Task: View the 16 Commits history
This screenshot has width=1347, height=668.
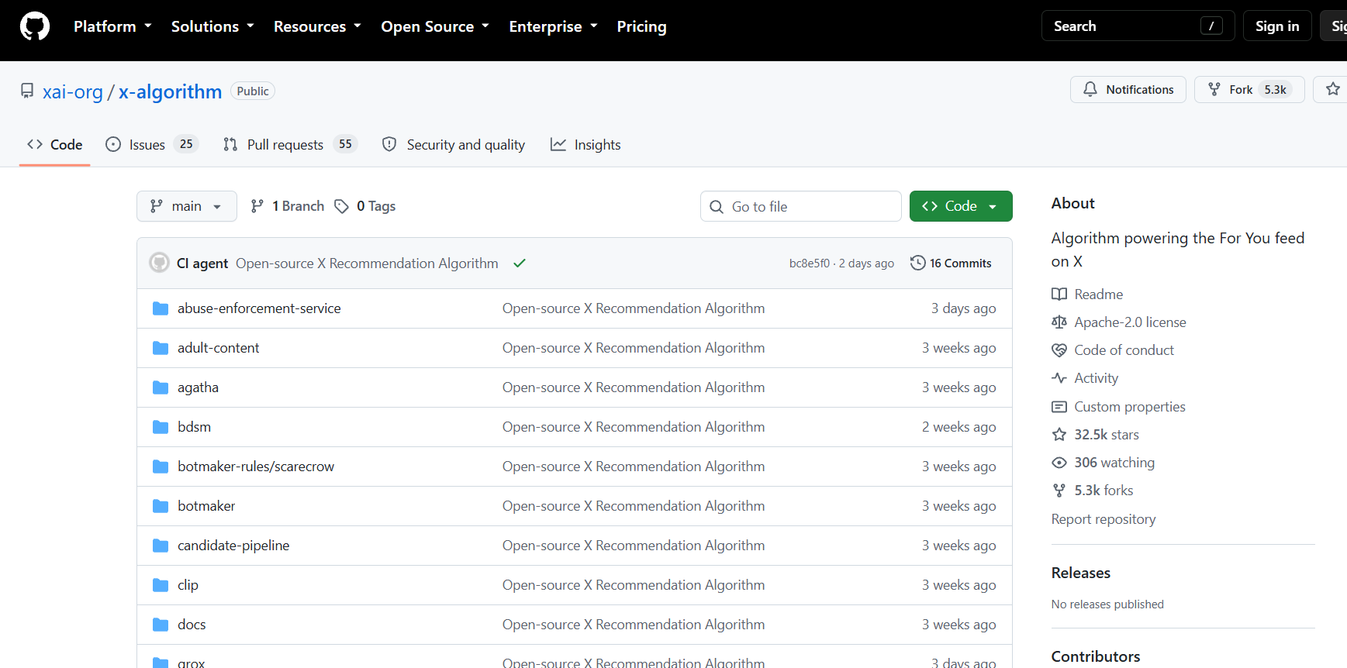Action: tap(951, 263)
